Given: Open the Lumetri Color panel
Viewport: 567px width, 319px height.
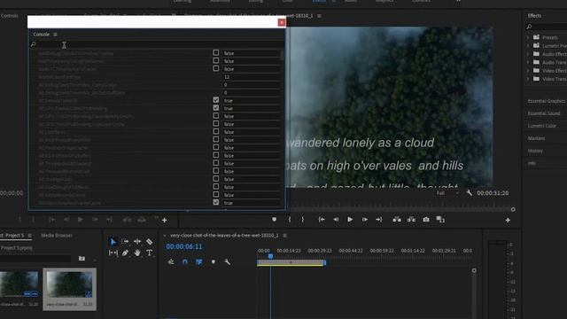Looking at the screenshot, I should click(x=541, y=126).
